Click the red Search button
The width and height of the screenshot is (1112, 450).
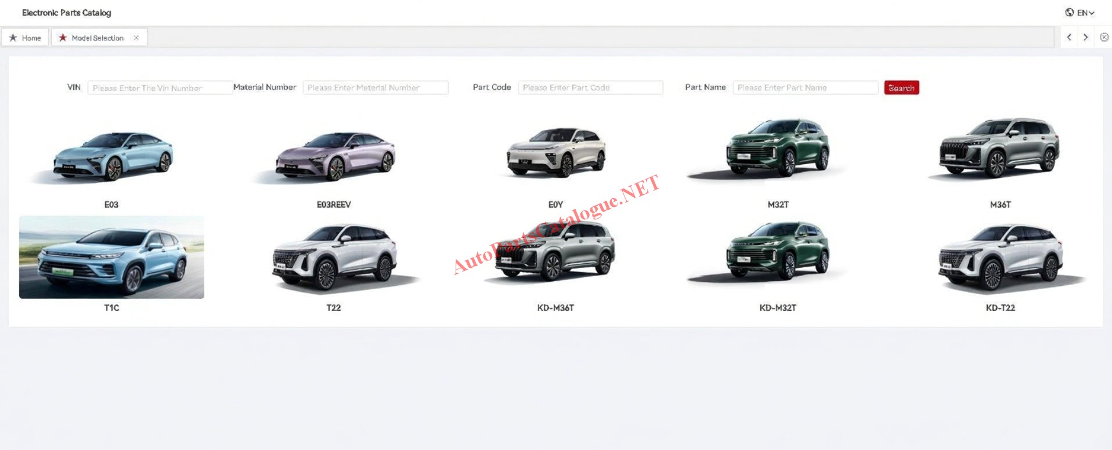tap(901, 88)
